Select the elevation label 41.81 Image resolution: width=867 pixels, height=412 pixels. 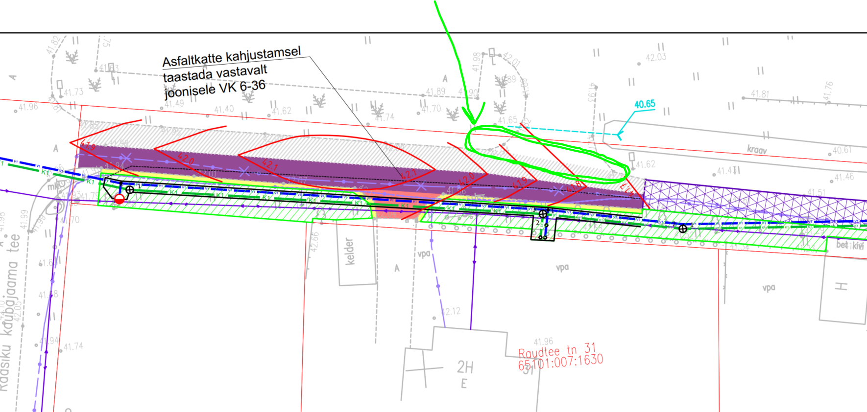click(x=760, y=94)
